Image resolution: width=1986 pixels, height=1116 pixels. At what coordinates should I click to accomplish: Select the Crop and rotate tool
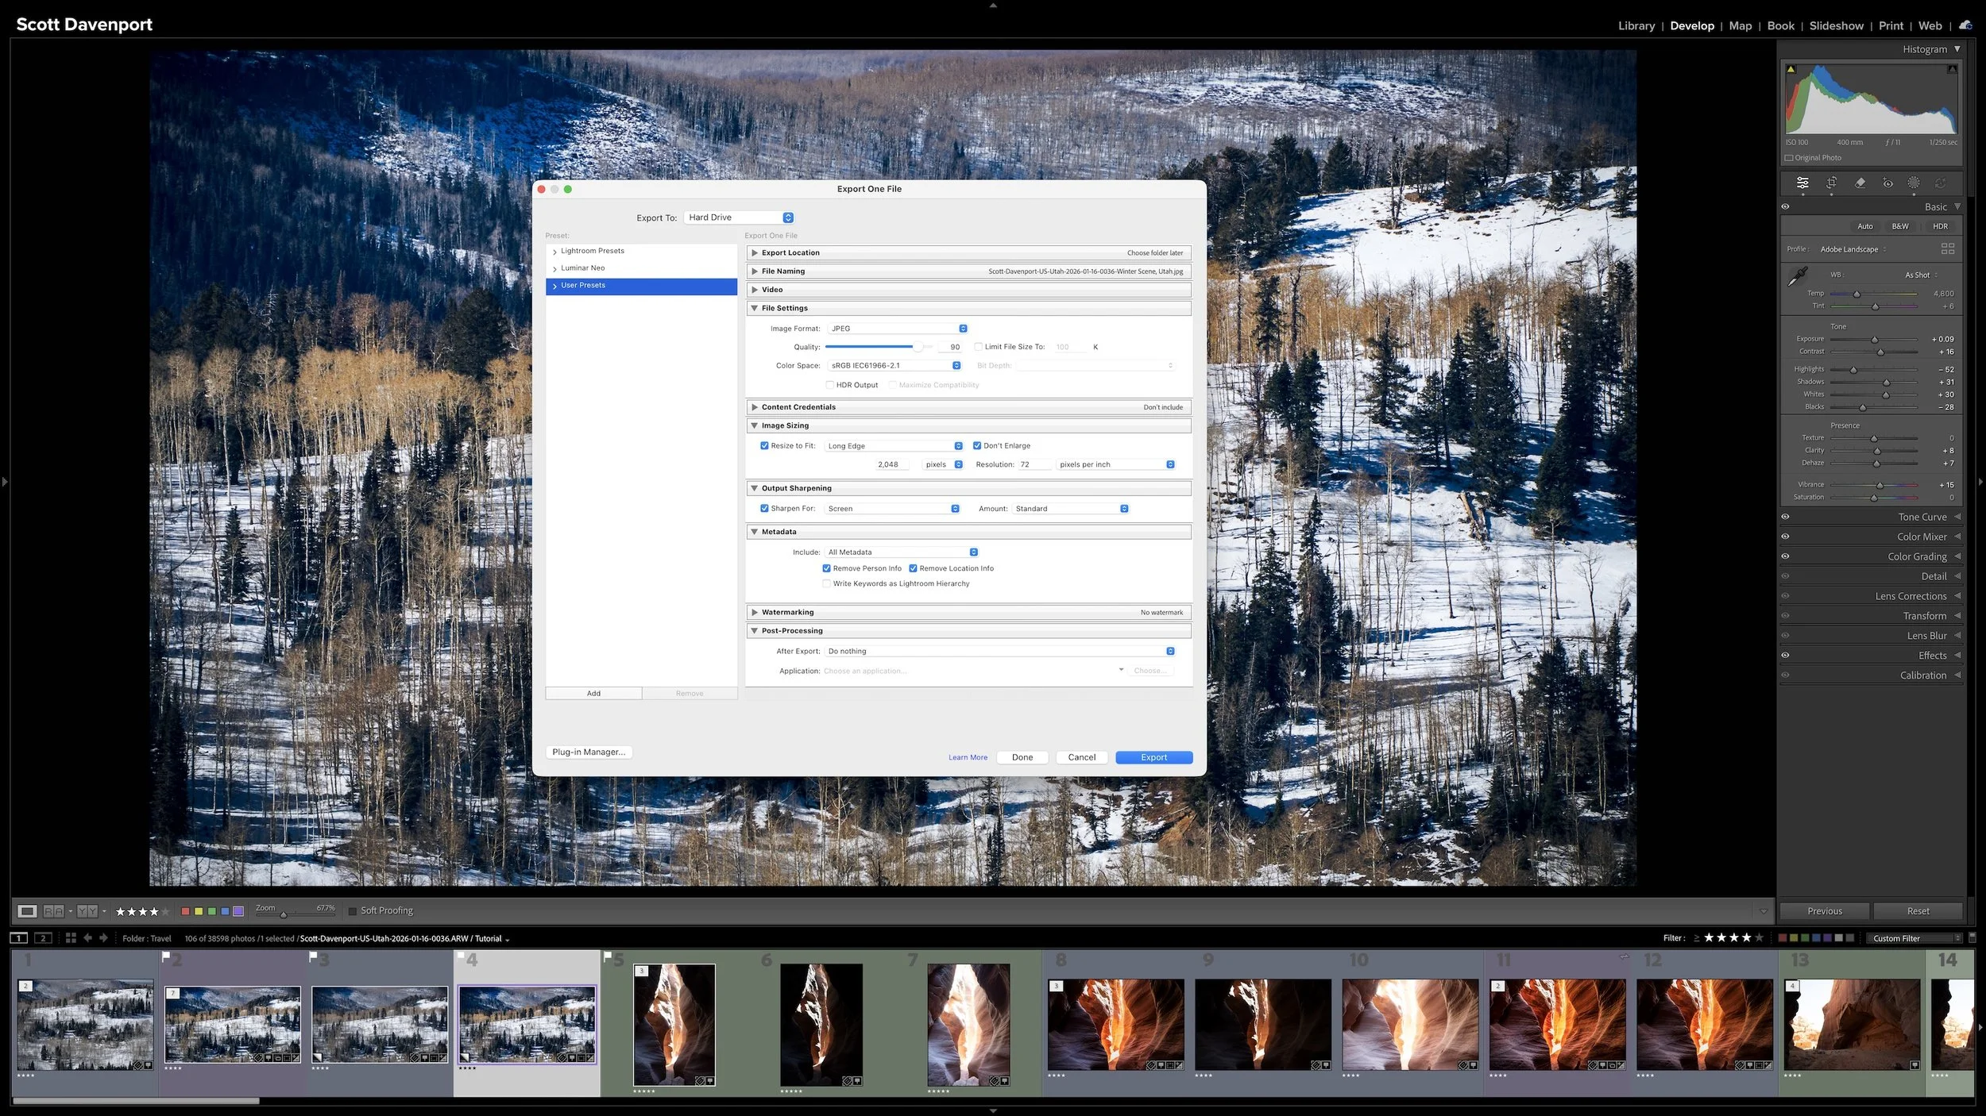[1831, 183]
